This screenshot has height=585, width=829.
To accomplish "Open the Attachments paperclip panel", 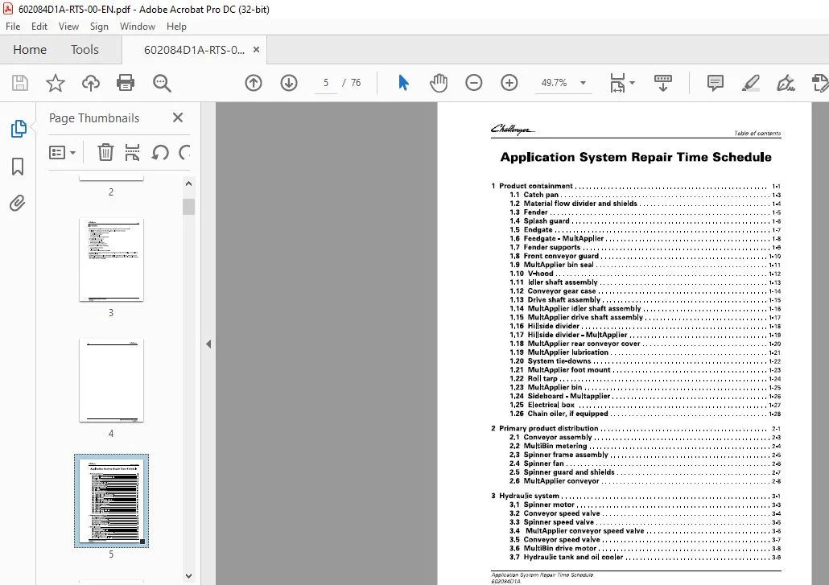I will coord(18,203).
